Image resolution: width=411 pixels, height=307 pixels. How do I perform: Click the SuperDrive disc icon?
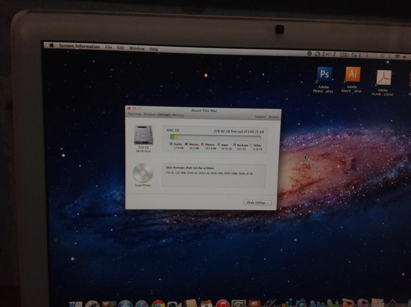(x=143, y=173)
